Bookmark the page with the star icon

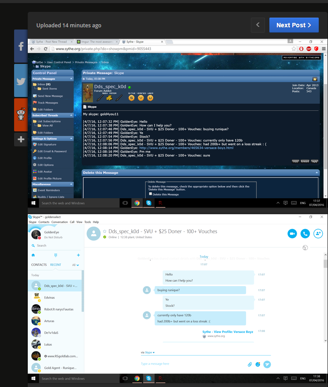tap(294, 49)
